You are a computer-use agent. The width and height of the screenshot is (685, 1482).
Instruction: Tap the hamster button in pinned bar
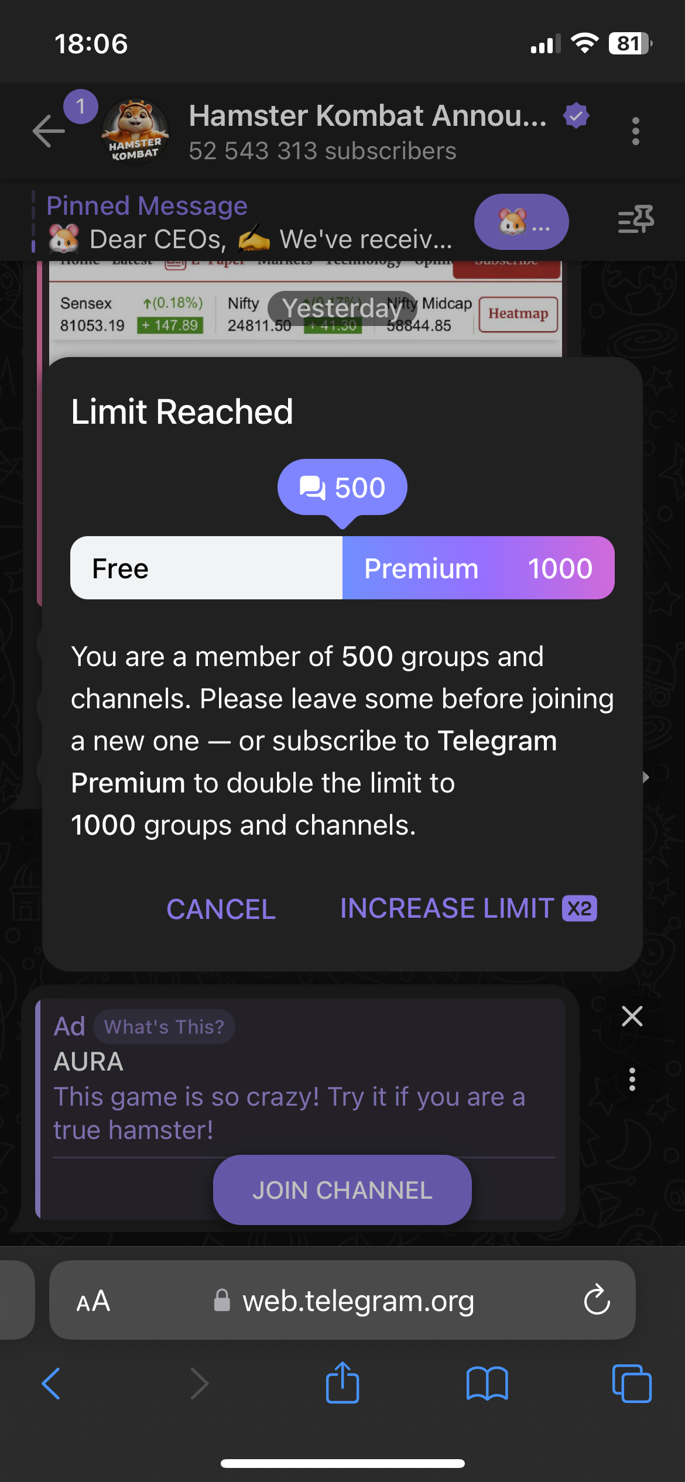(x=521, y=222)
